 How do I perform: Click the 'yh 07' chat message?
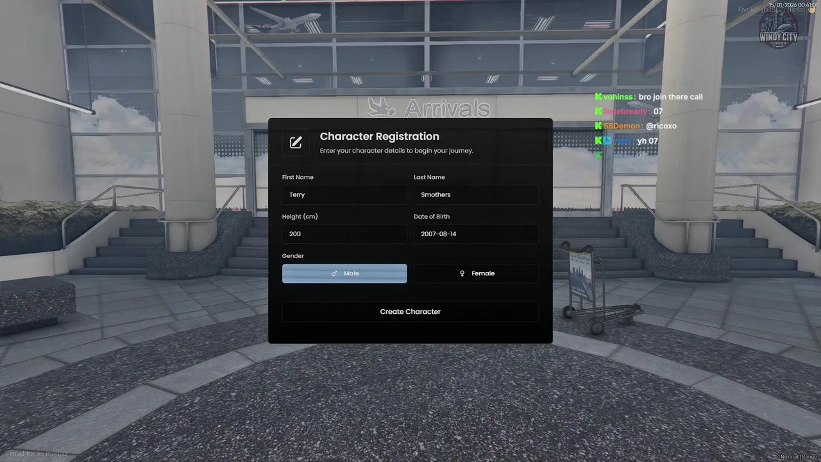coord(648,141)
